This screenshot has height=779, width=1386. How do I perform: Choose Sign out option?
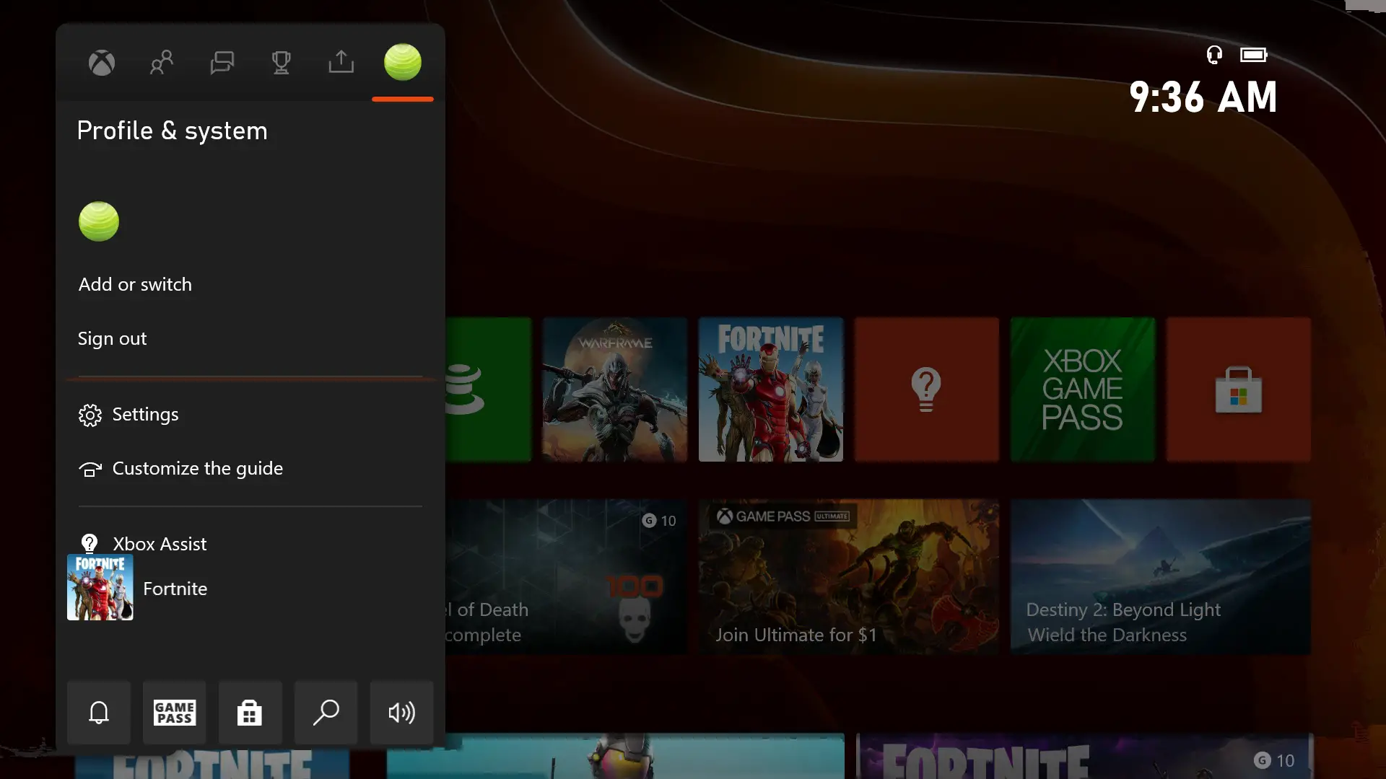112,339
